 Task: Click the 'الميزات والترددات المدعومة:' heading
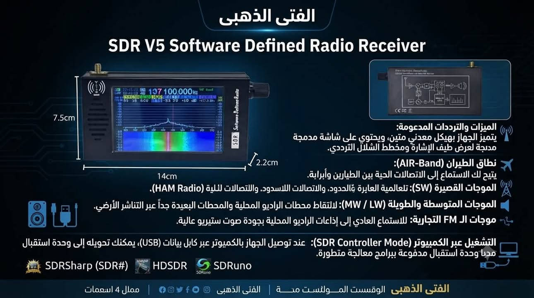[x=446, y=127]
